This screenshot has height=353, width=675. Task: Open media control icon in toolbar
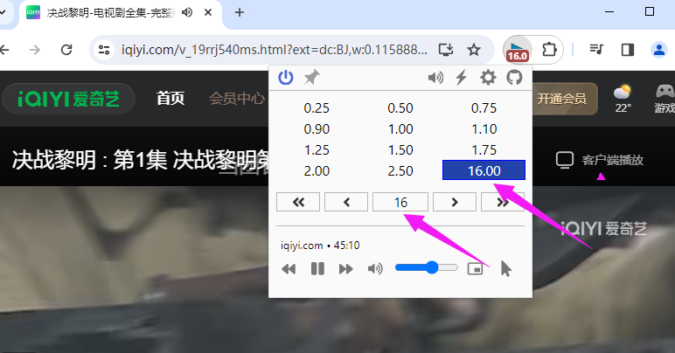(x=596, y=50)
